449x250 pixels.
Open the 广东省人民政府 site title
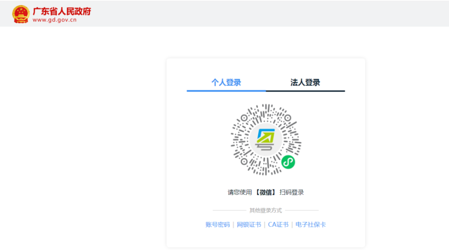(62, 11)
